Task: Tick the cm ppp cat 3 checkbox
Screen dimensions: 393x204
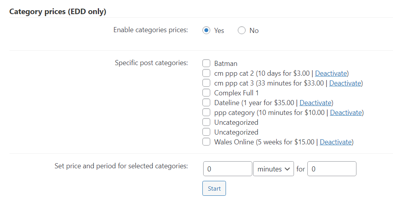Action: (x=206, y=83)
